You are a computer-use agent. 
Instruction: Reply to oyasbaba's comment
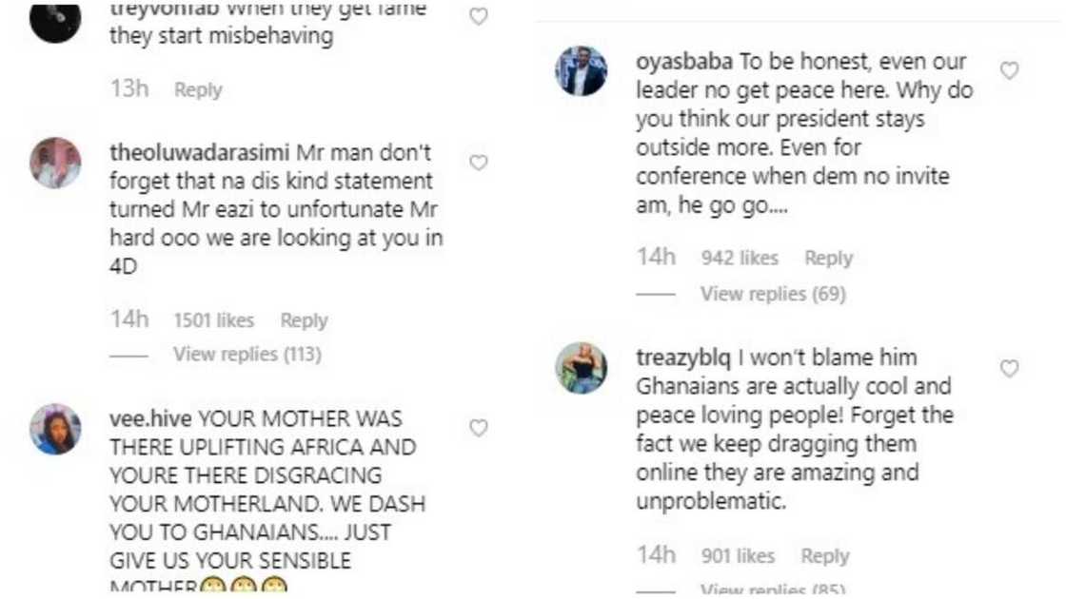click(828, 257)
